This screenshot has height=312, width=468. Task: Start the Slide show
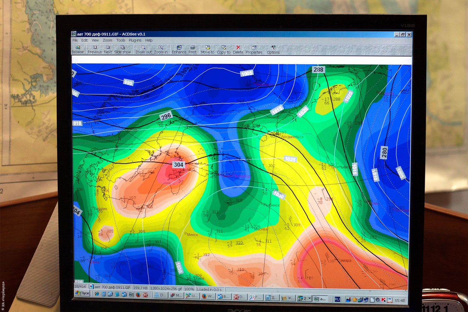(x=123, y=50)
